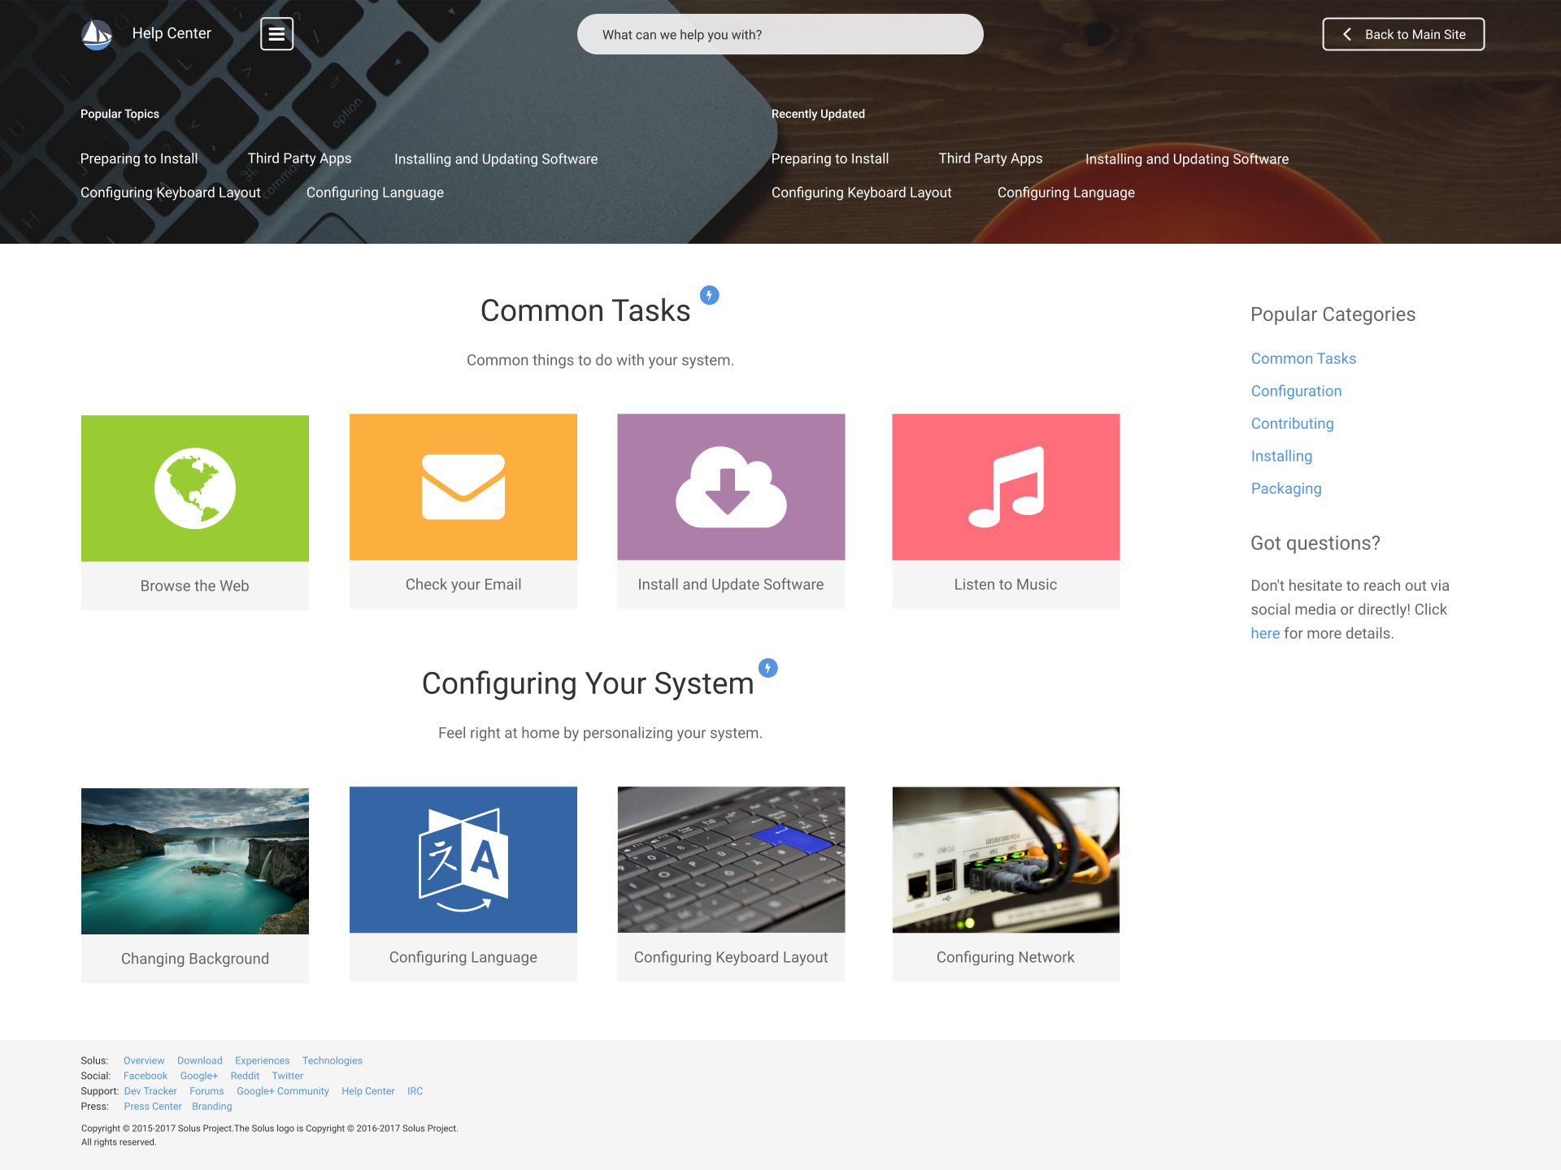Image resolution: width=1561 pixels, height=1170 pixels.
Task: Click the Changing Background card label
Action: (195, 959)
